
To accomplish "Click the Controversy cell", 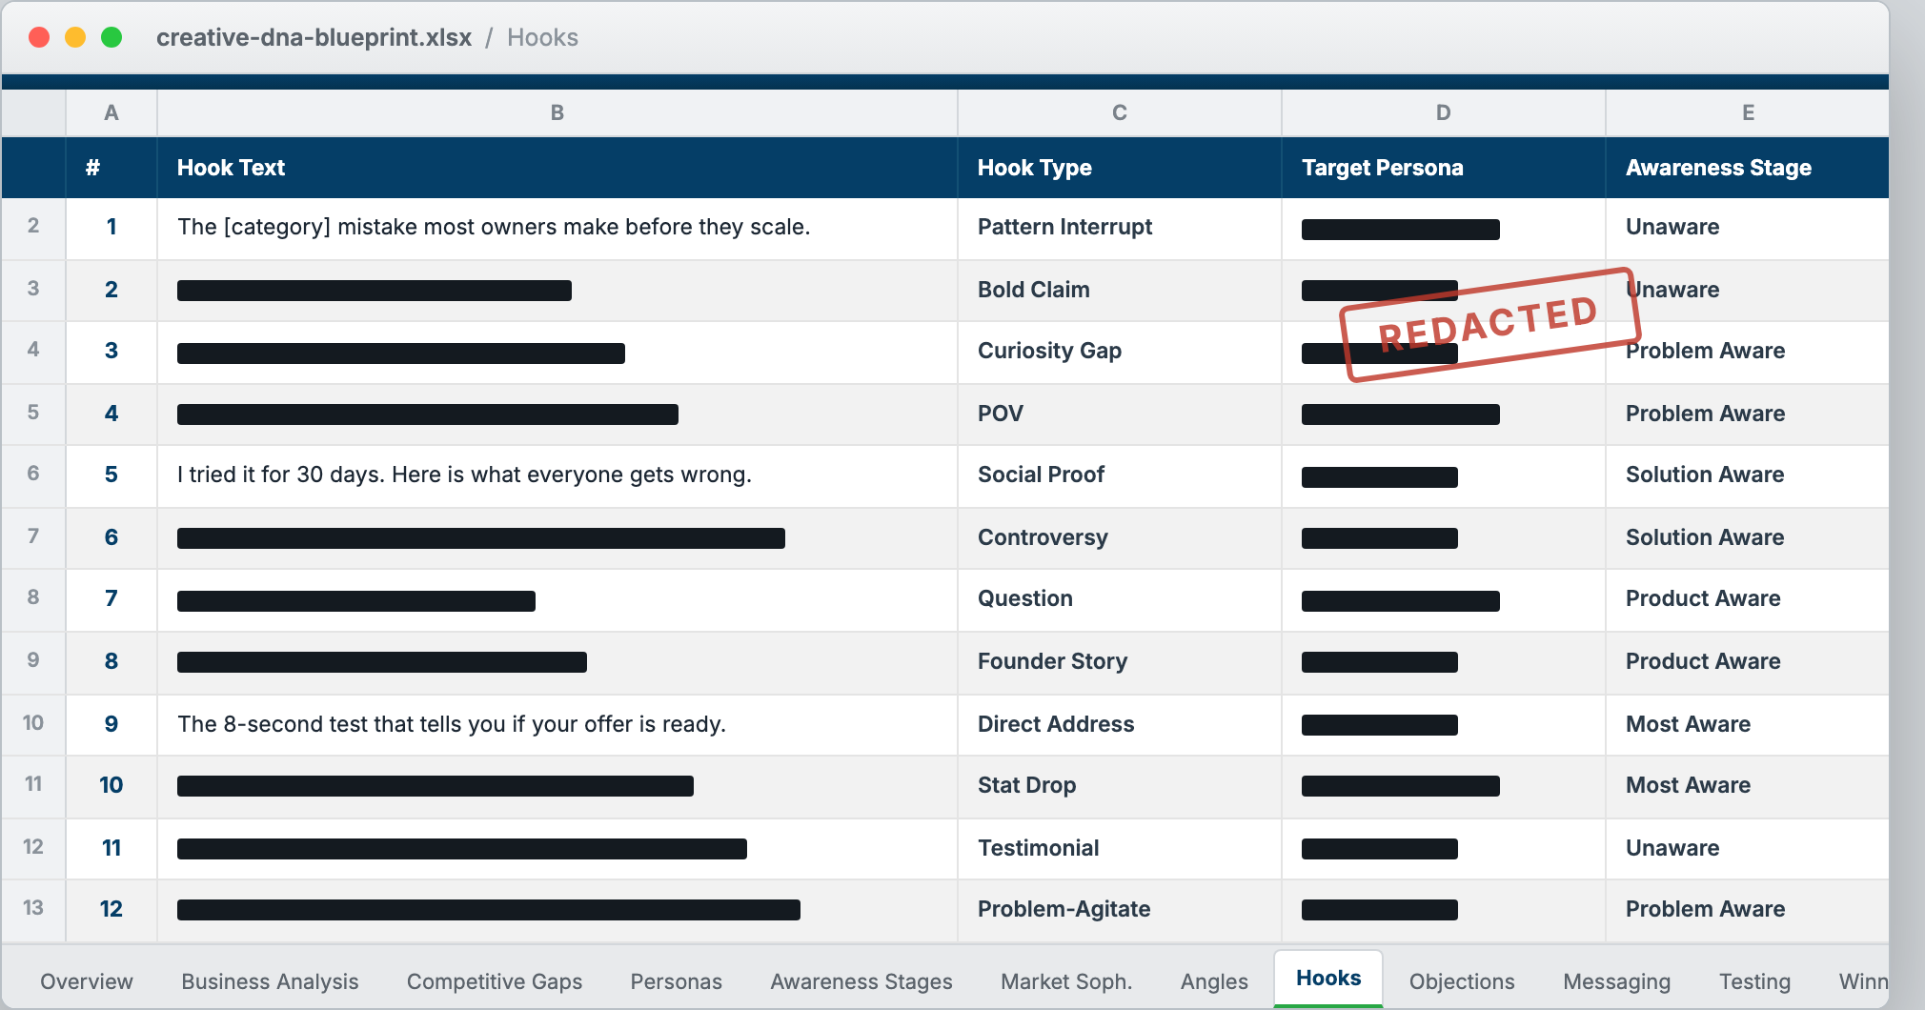I will point(1120,537).
